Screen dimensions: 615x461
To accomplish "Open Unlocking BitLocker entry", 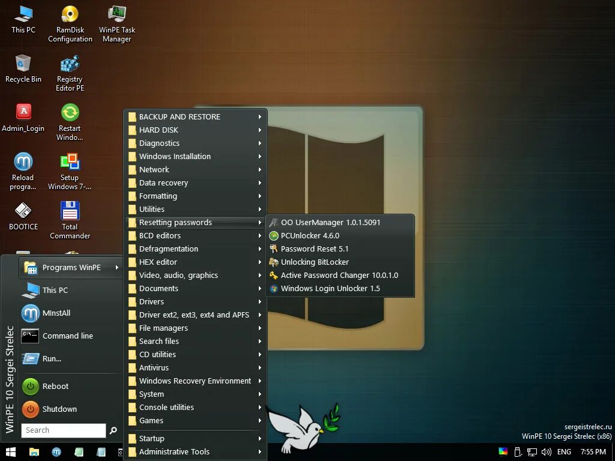I will tap(340, 262).
